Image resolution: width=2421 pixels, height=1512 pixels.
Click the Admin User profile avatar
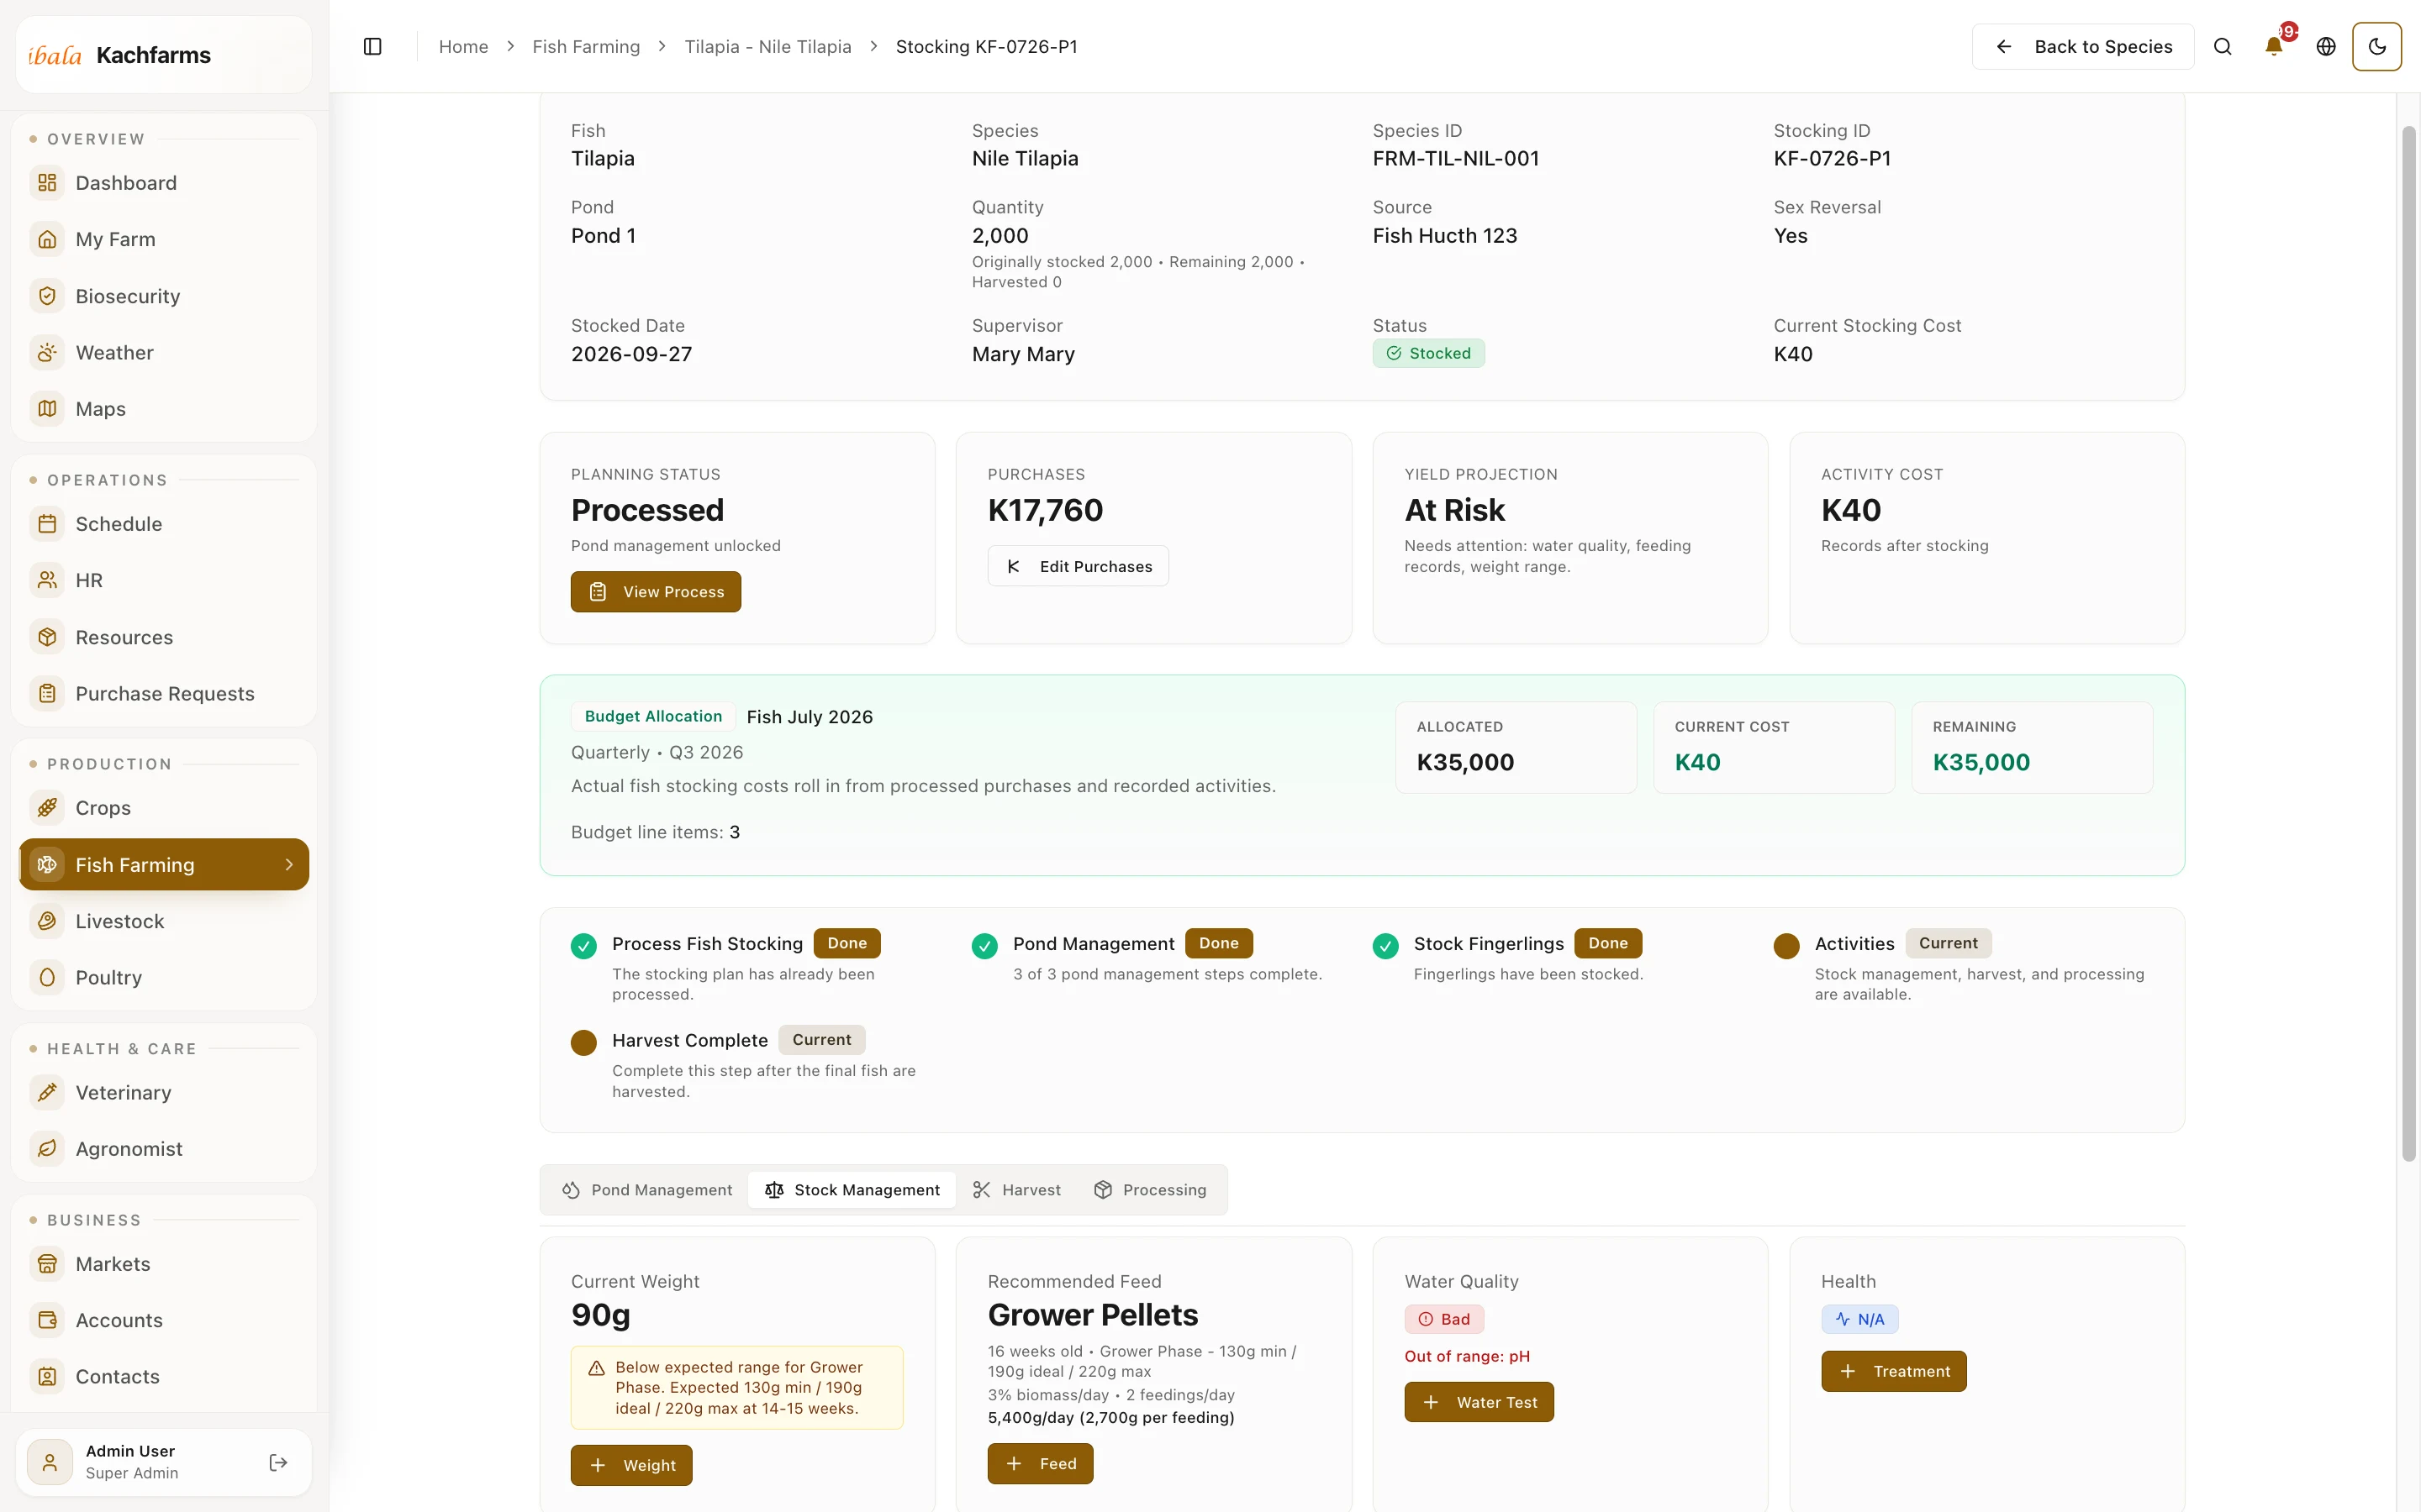(49, 1462)
